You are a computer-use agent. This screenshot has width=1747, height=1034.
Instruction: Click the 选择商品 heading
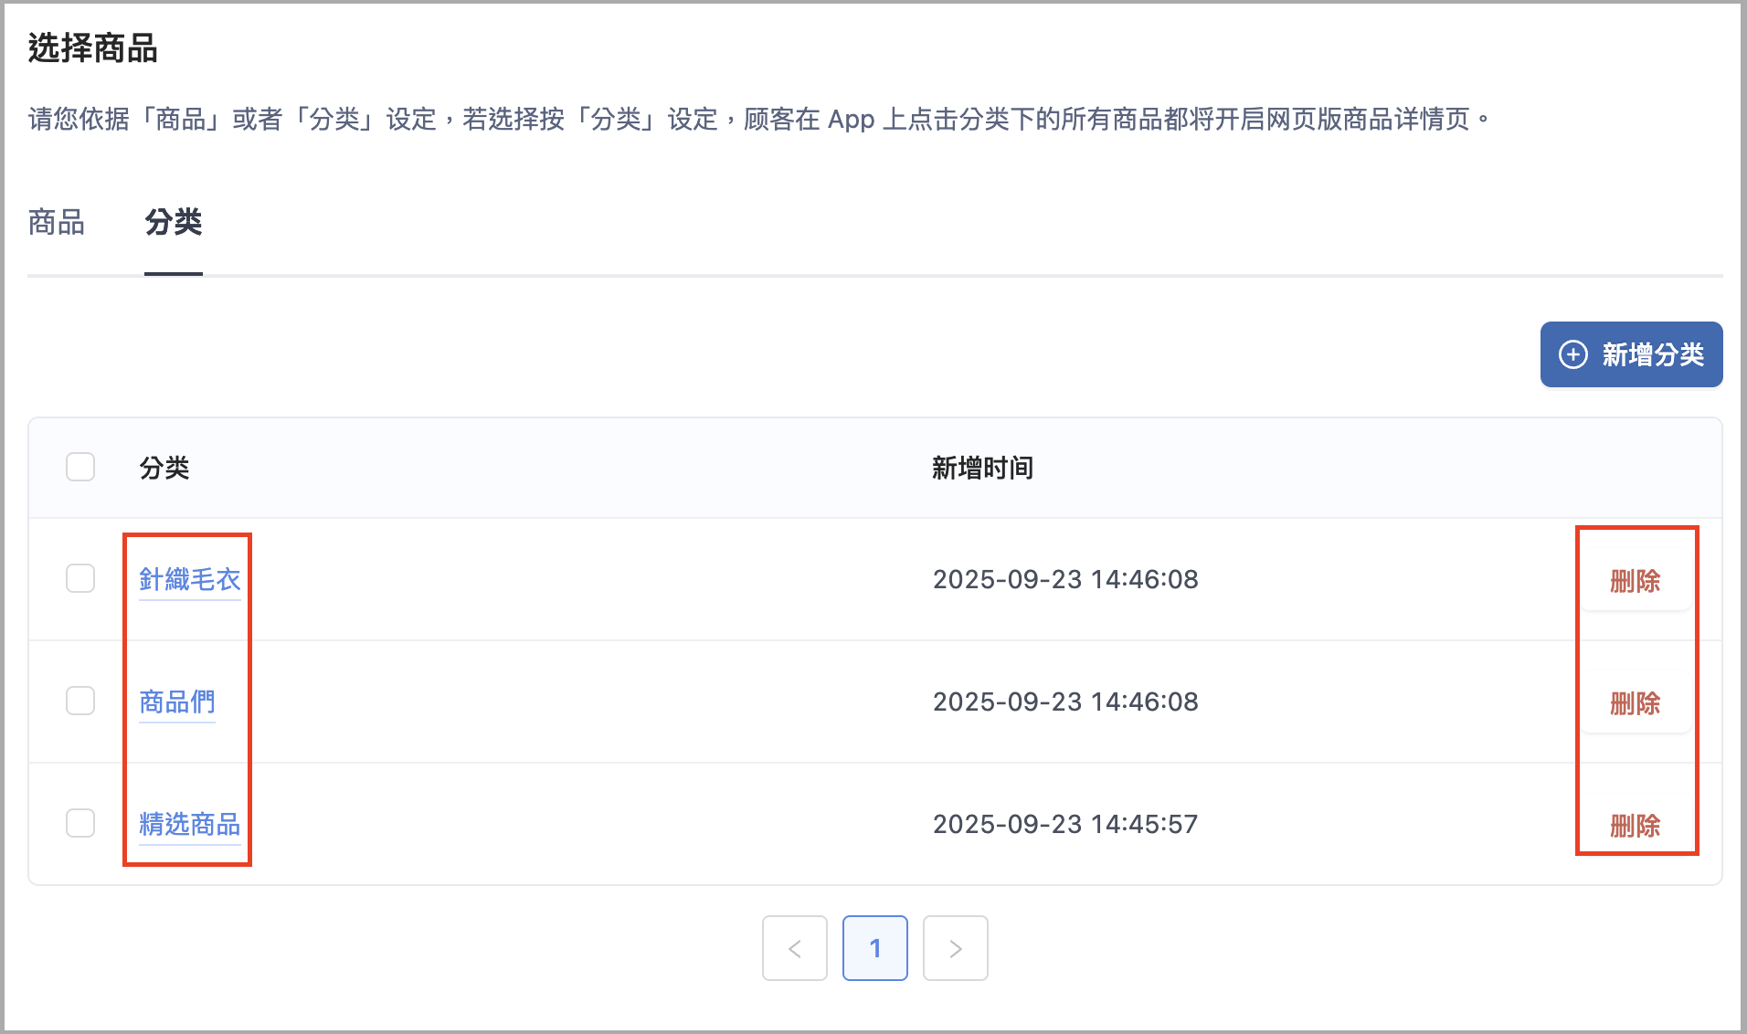click(x=93, y=48)
